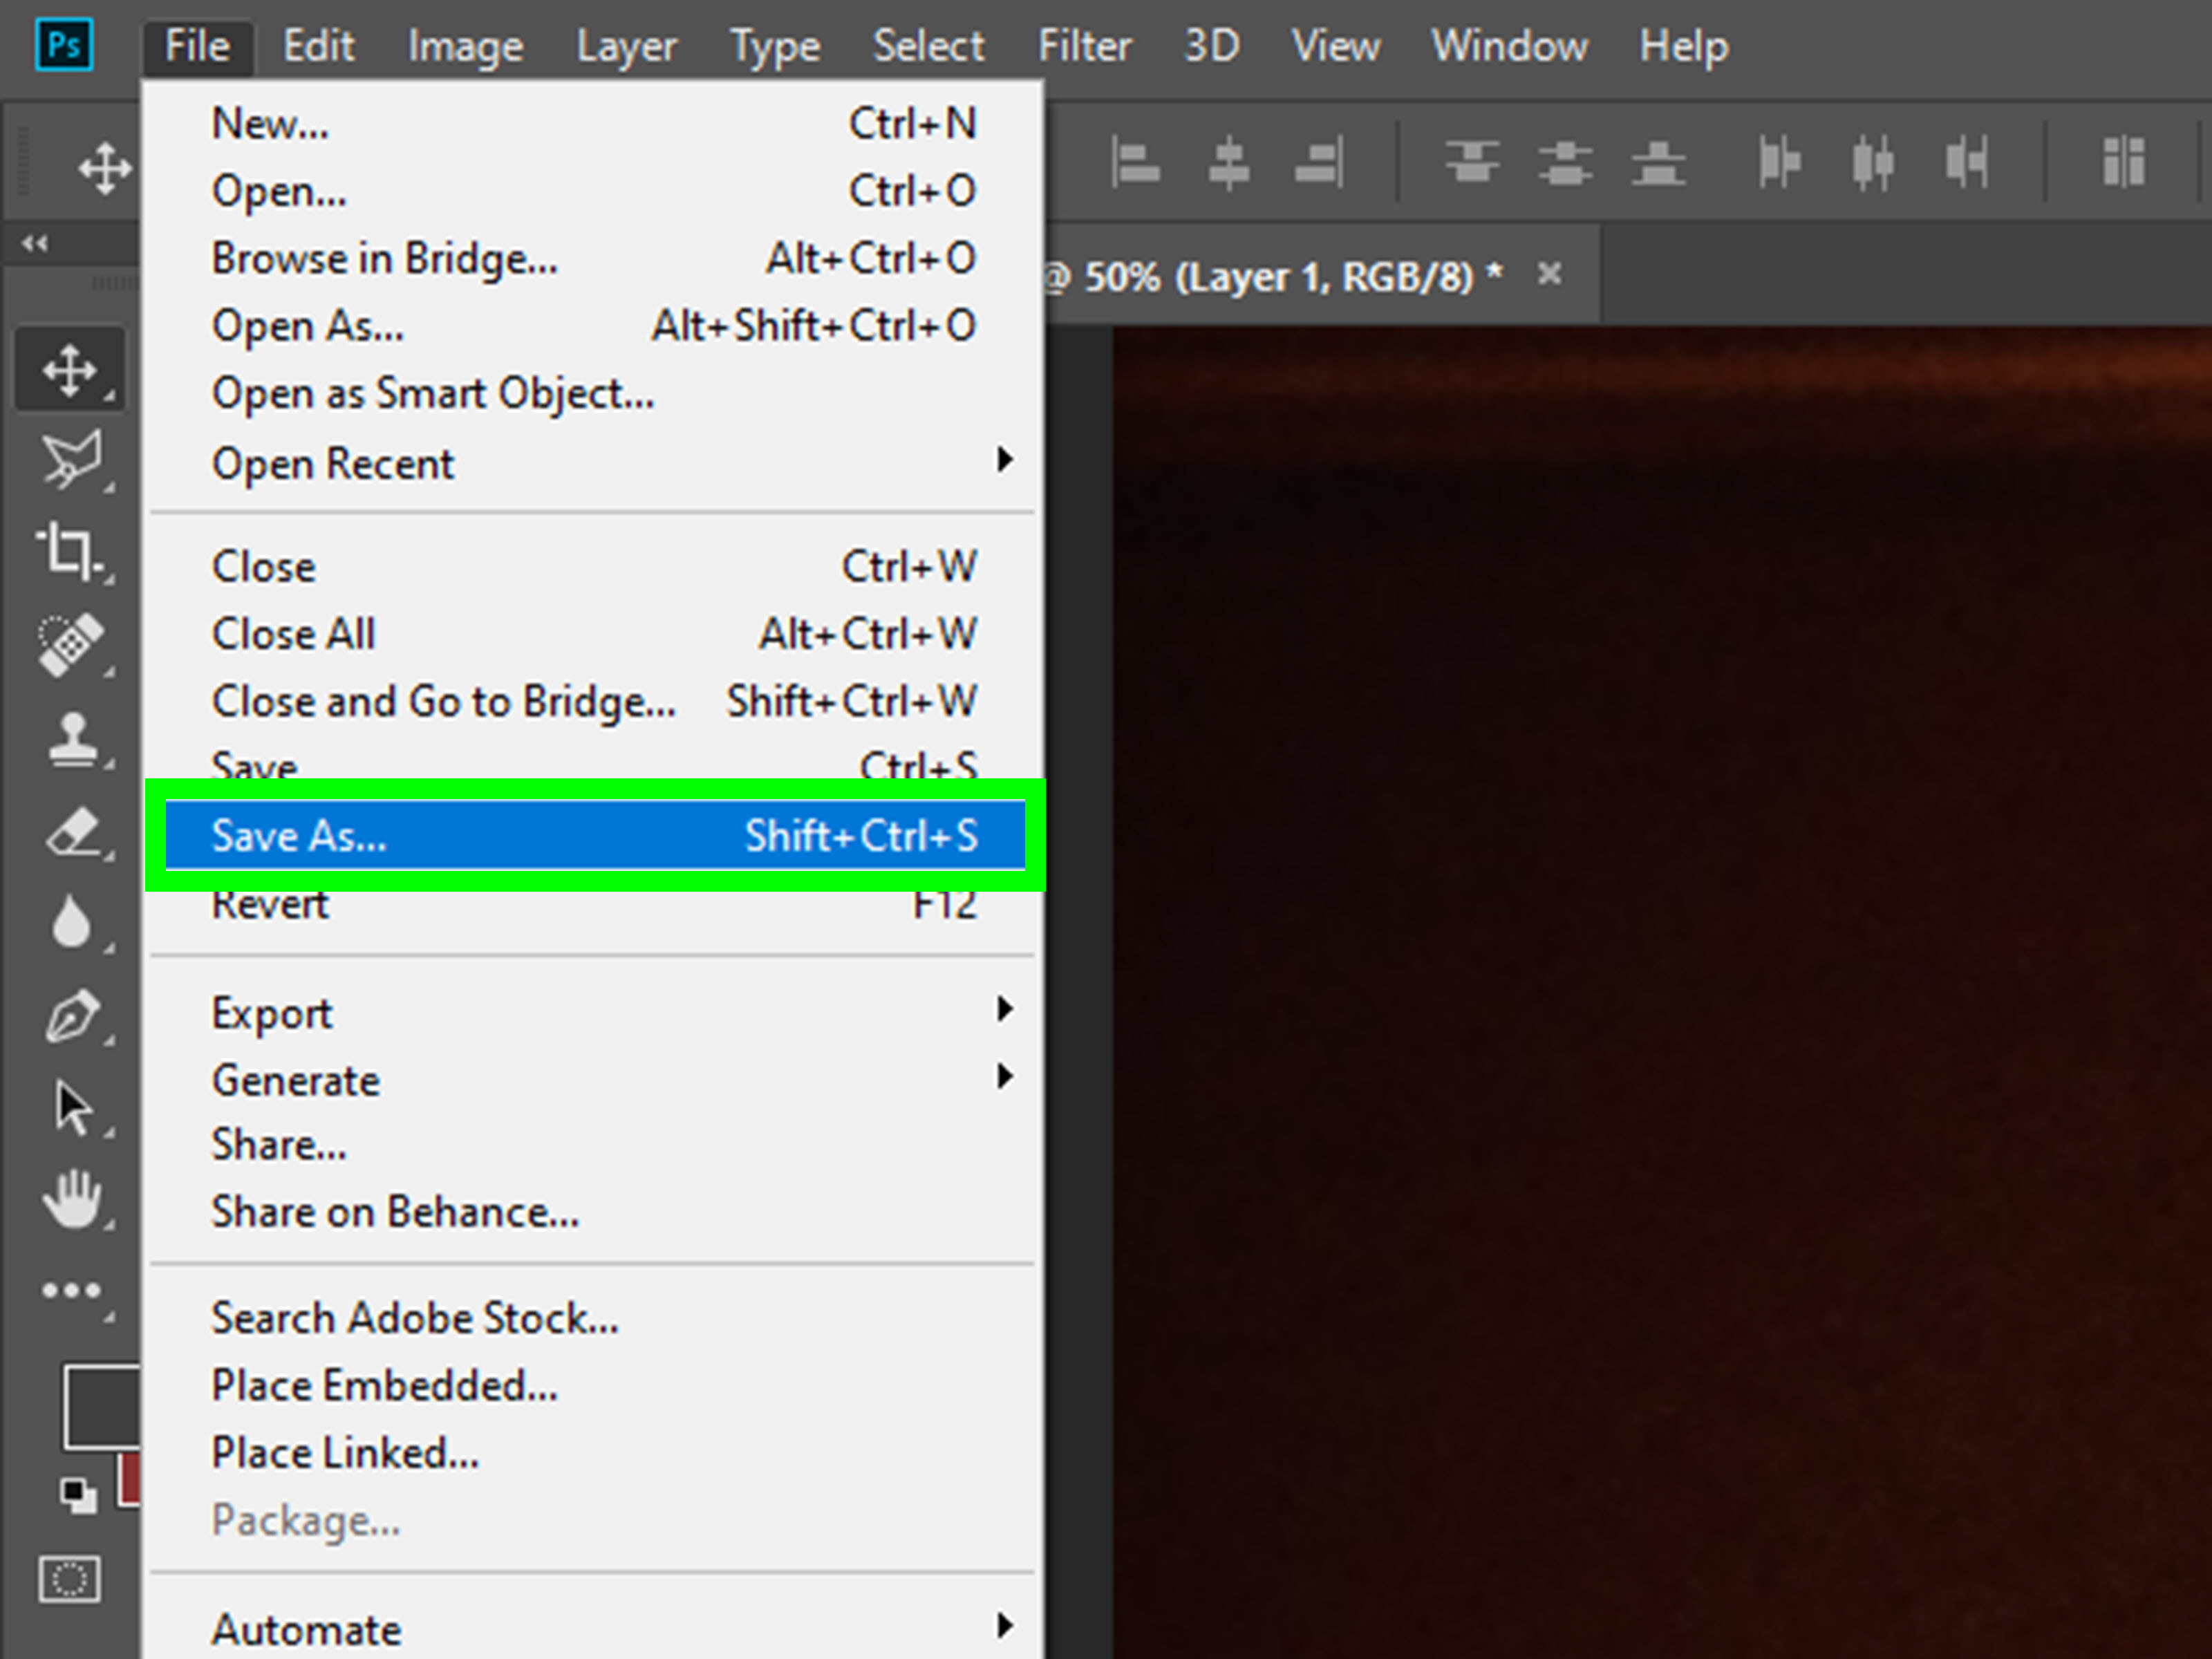This screenshot has width=2212, height=1659.
Task: Open the Window menu
Action: point(1508,46)
